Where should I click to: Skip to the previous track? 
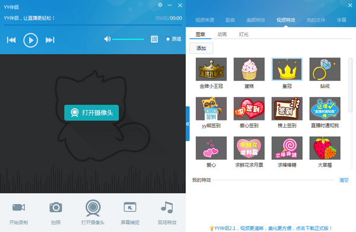click(x=11, y=40)
